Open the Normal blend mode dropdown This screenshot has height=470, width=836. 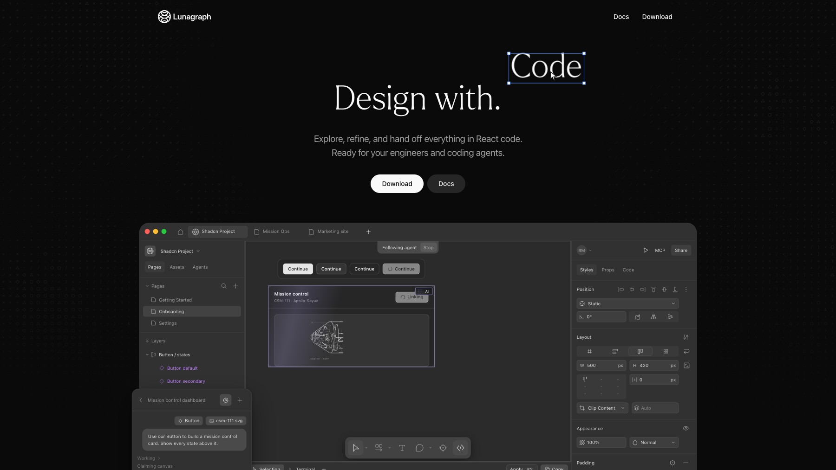(654, 443)
